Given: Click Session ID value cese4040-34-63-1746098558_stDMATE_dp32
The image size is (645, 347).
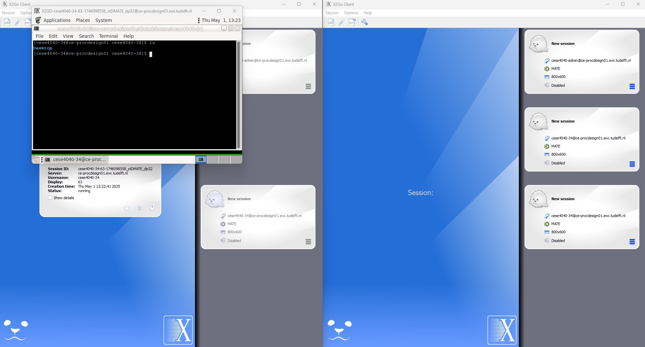Looking at the screenshot, I should tap(115, 169).
